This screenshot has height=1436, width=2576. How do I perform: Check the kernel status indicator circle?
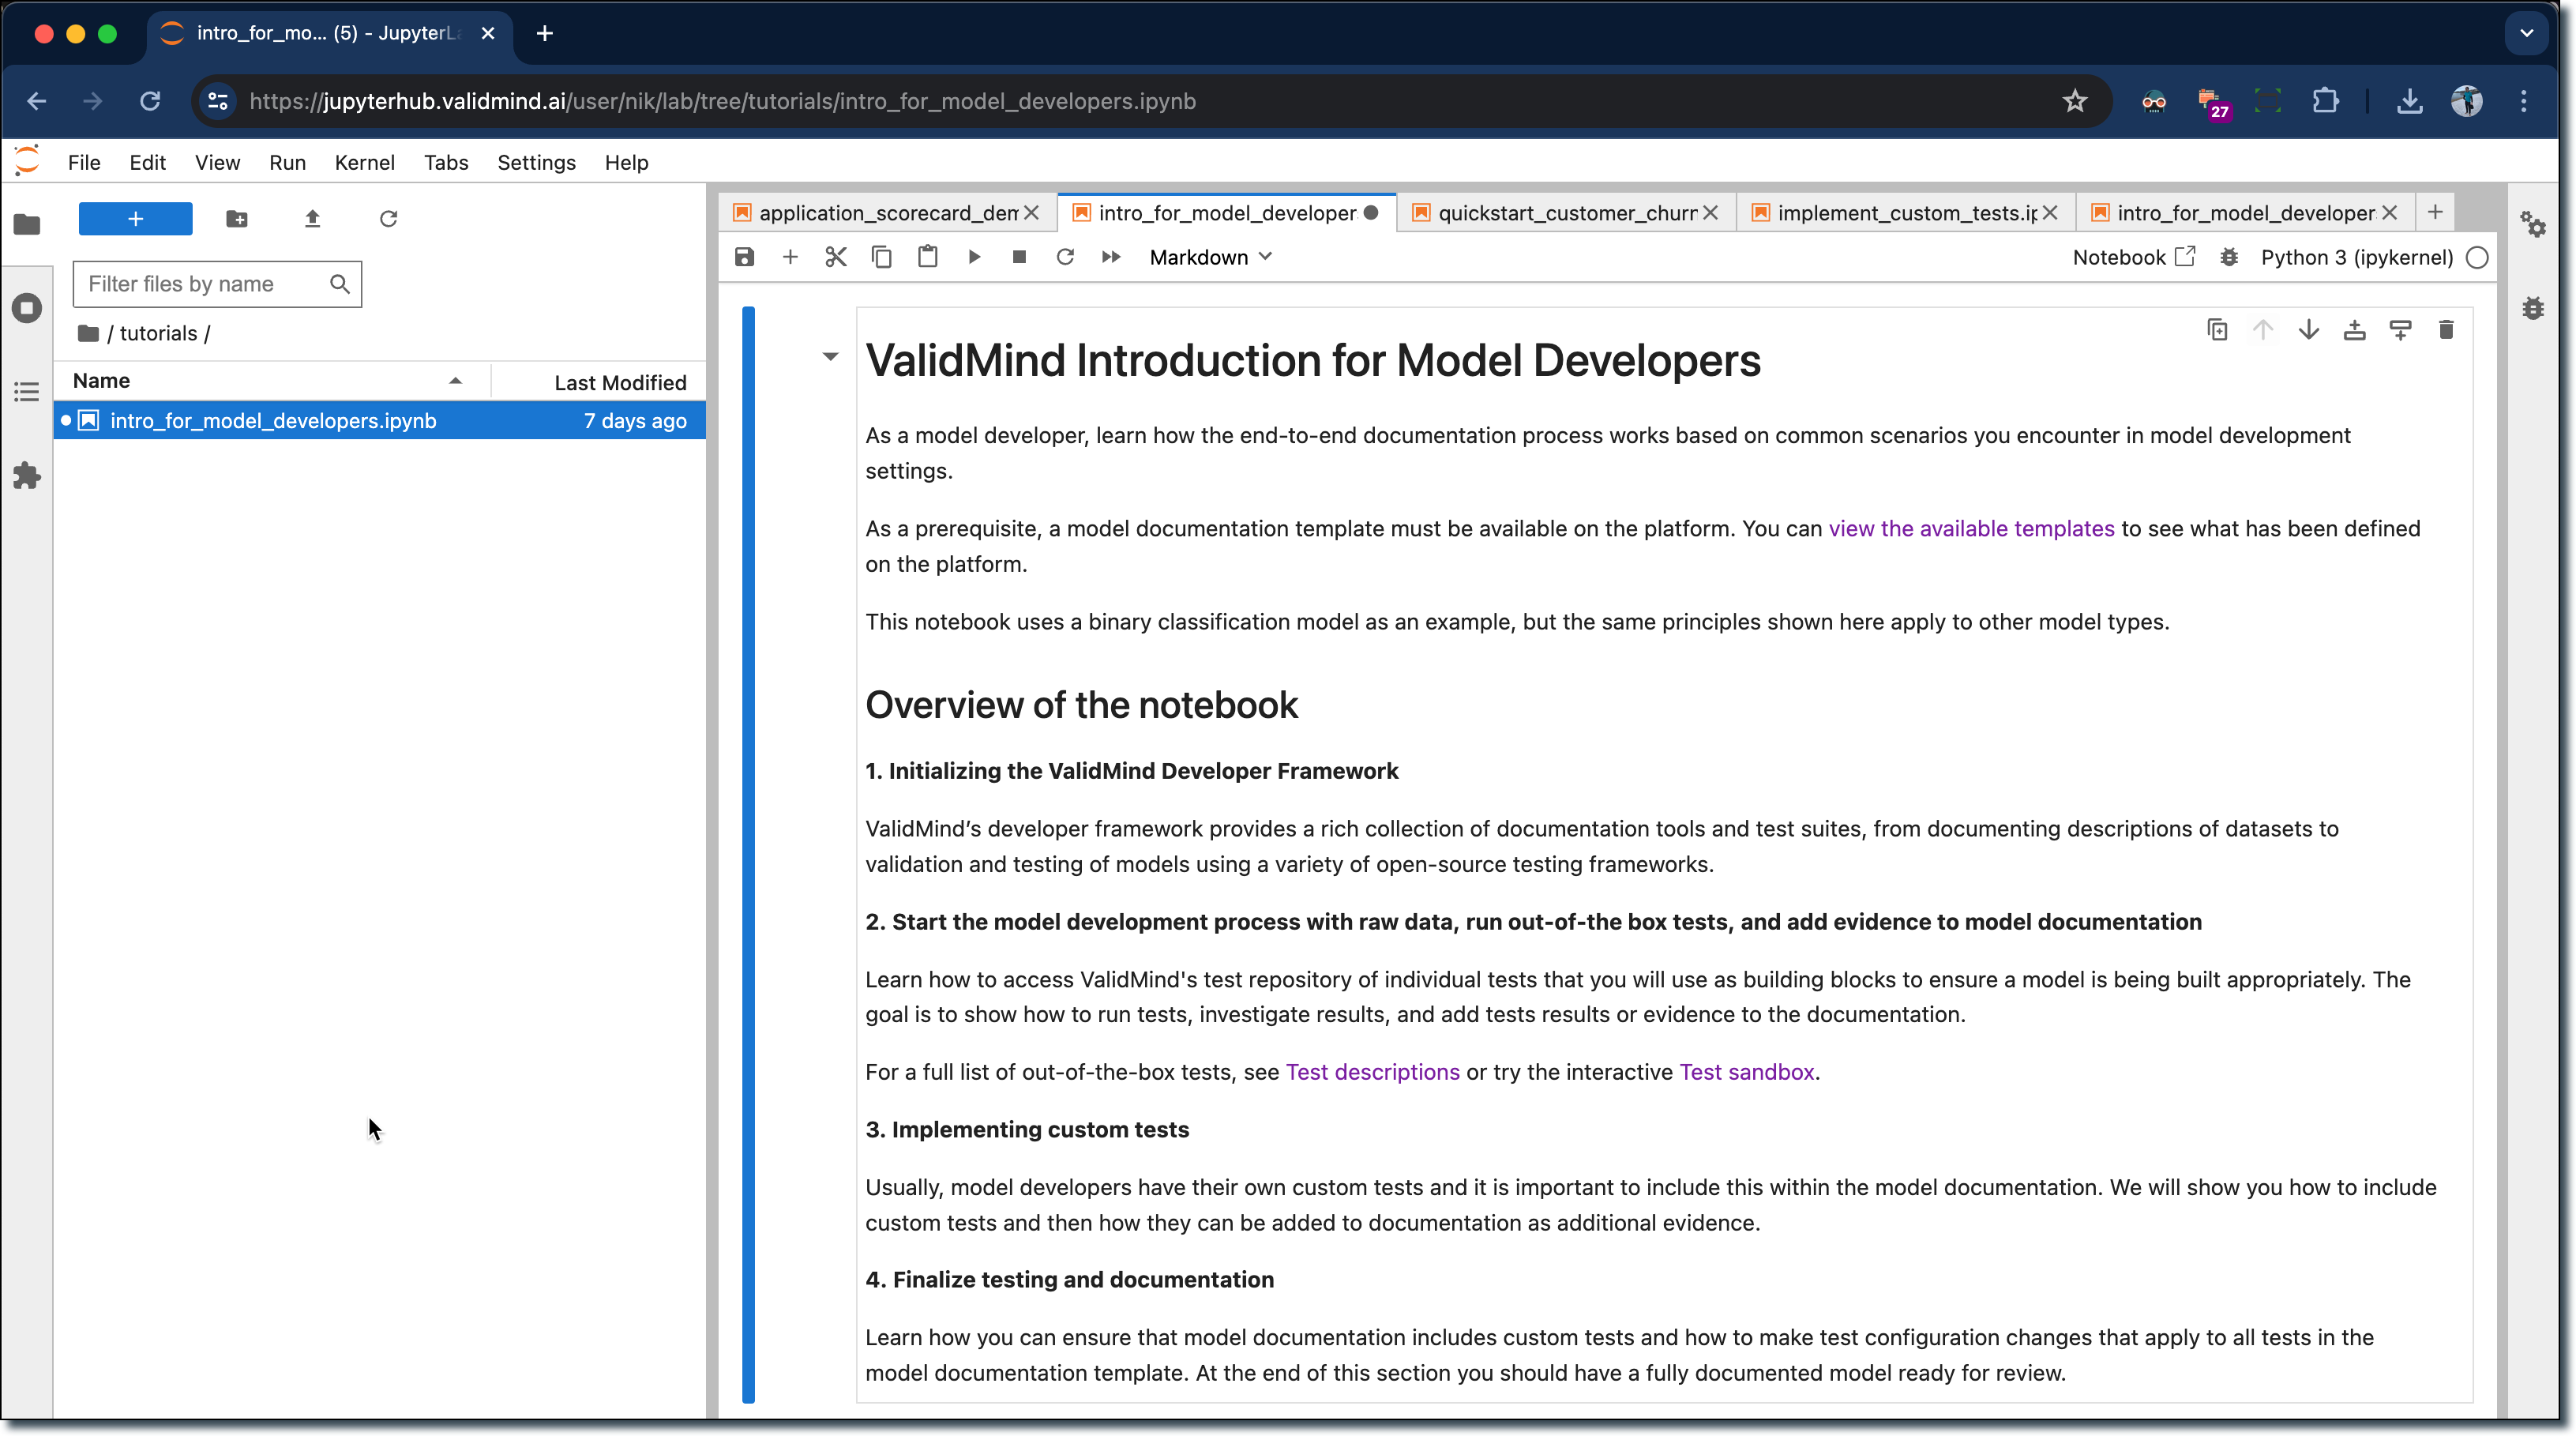(2478, 257)
